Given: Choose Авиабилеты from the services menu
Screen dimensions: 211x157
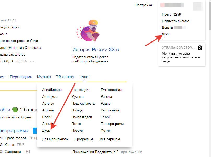Looking at the screenshot, I should pyautogui.click(x=52, y=90).
